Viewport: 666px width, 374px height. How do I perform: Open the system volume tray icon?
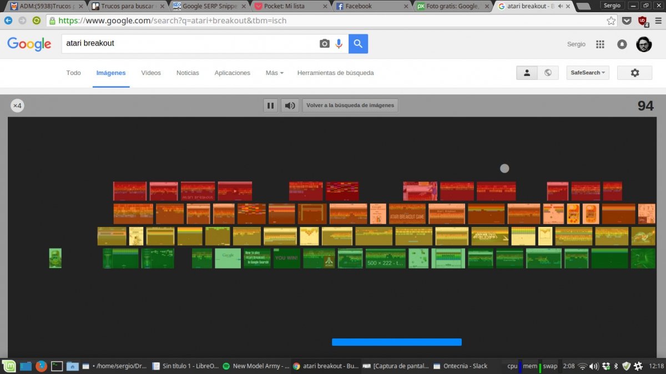(594, 366)
